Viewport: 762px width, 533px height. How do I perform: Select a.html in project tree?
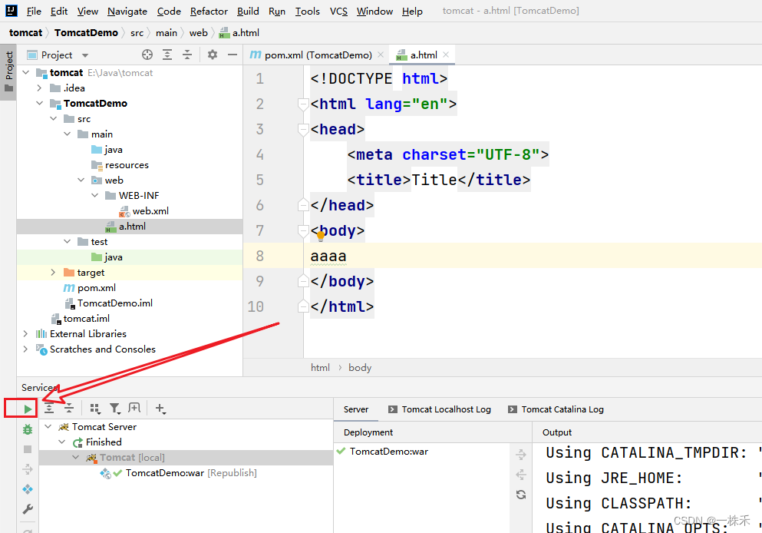pos(132,226)
